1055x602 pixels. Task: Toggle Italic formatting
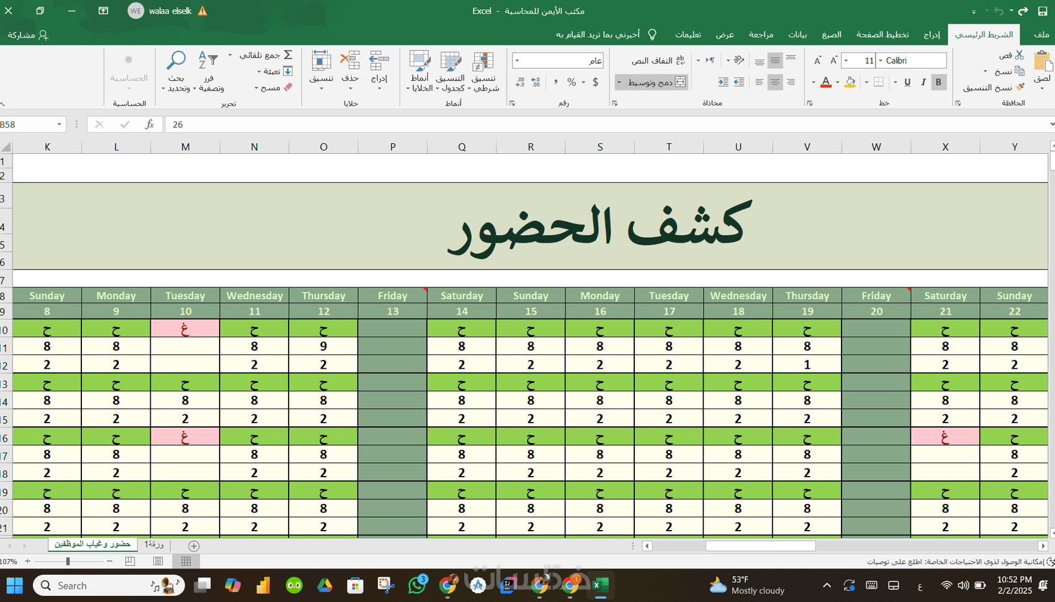[923, 82]
